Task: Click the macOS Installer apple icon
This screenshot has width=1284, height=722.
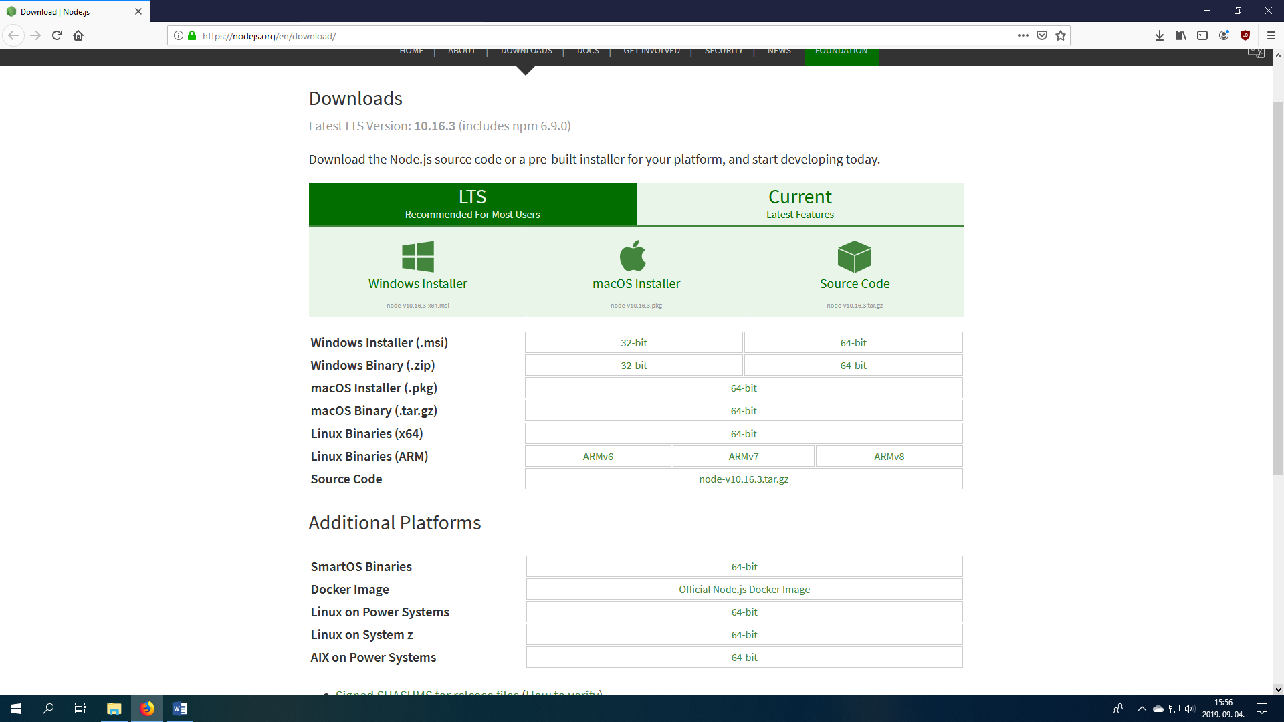Action: [x=633, y=255]
